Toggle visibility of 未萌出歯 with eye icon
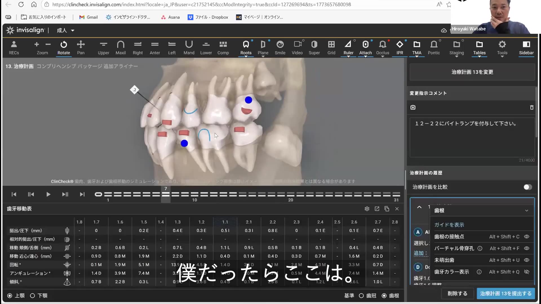Screen dimensions: 541x304 pos(527,260)
